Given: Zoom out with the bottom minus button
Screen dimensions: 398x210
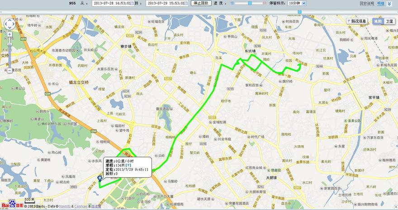Looking at the screenshot, I should (9, 71).
